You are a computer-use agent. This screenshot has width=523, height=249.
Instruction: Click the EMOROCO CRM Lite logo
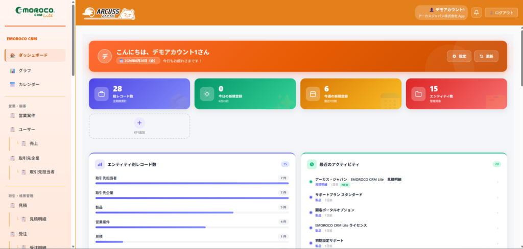tap(35, 12)
